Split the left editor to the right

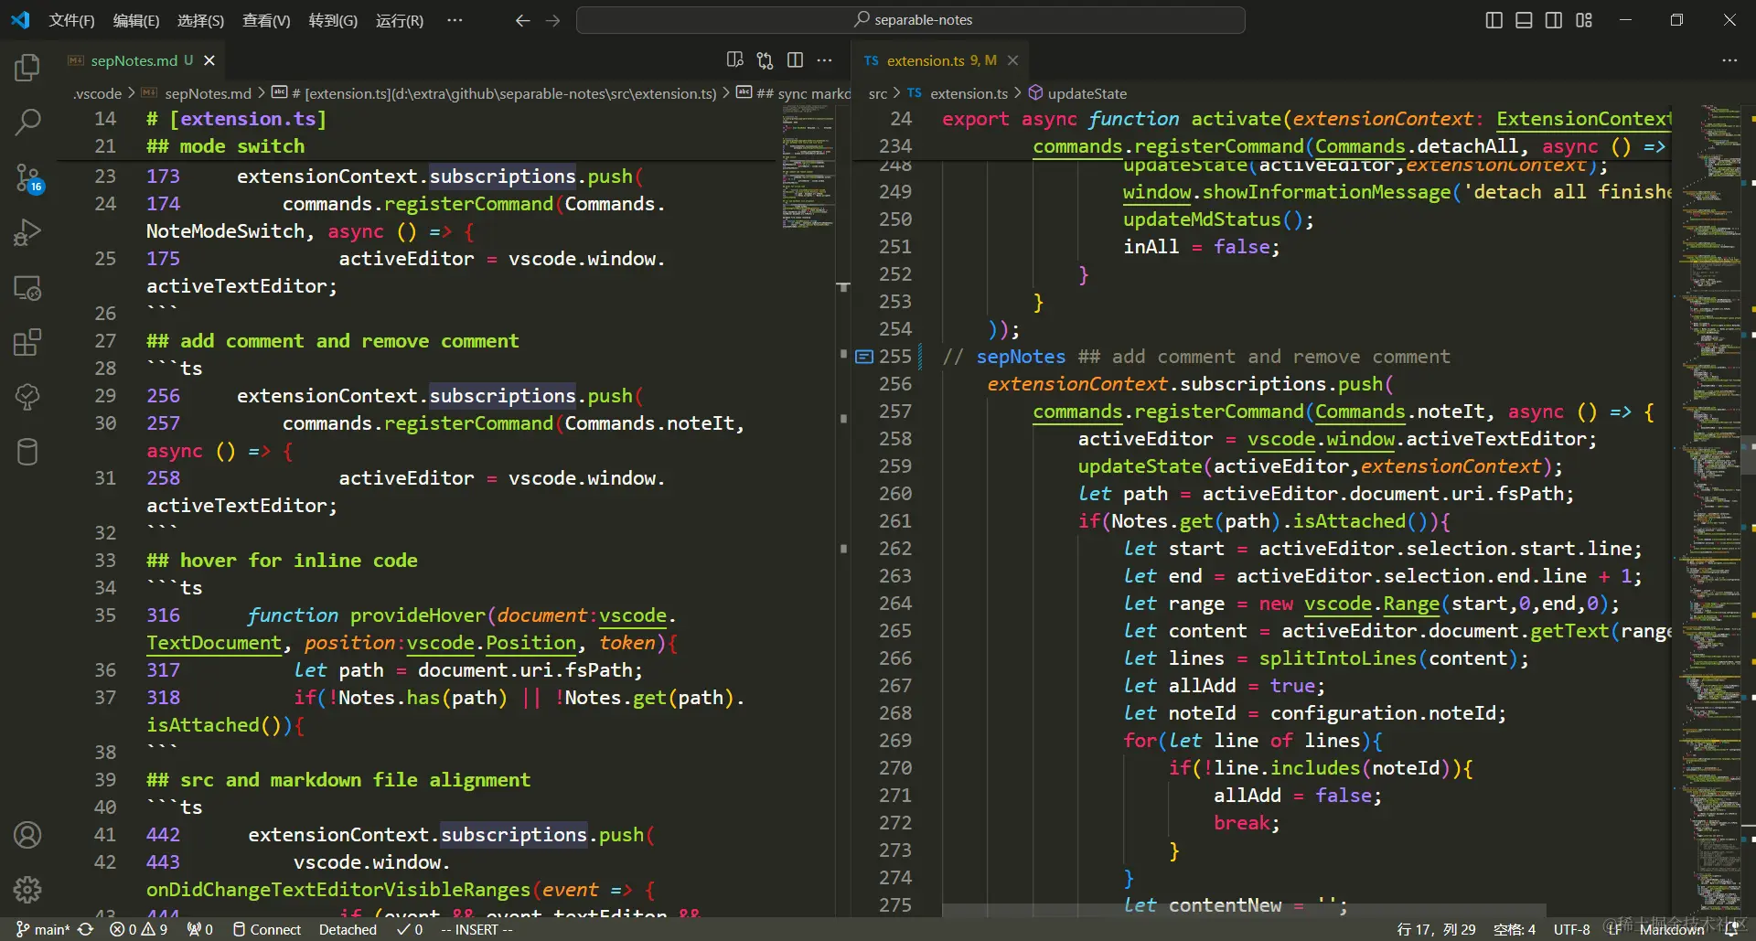tap(795, 60)
